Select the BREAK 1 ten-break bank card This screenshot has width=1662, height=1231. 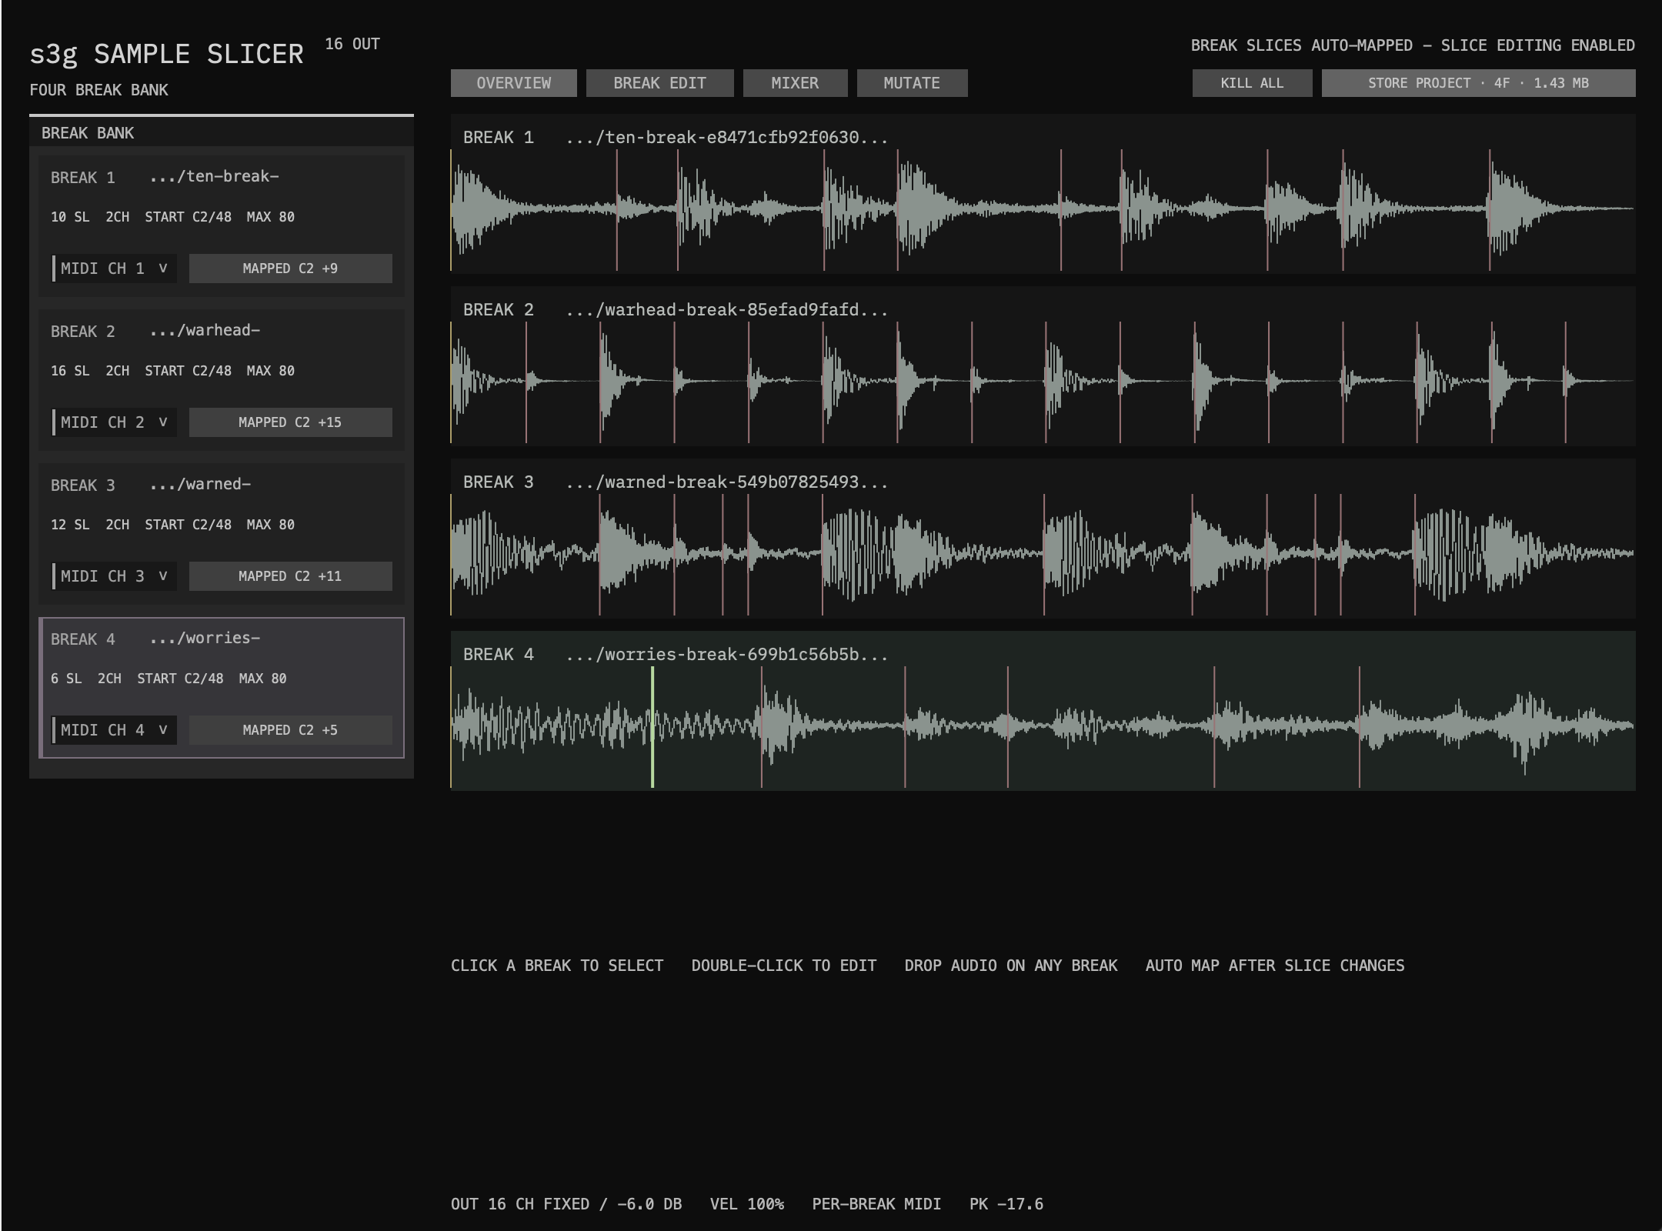pos(222,226)
